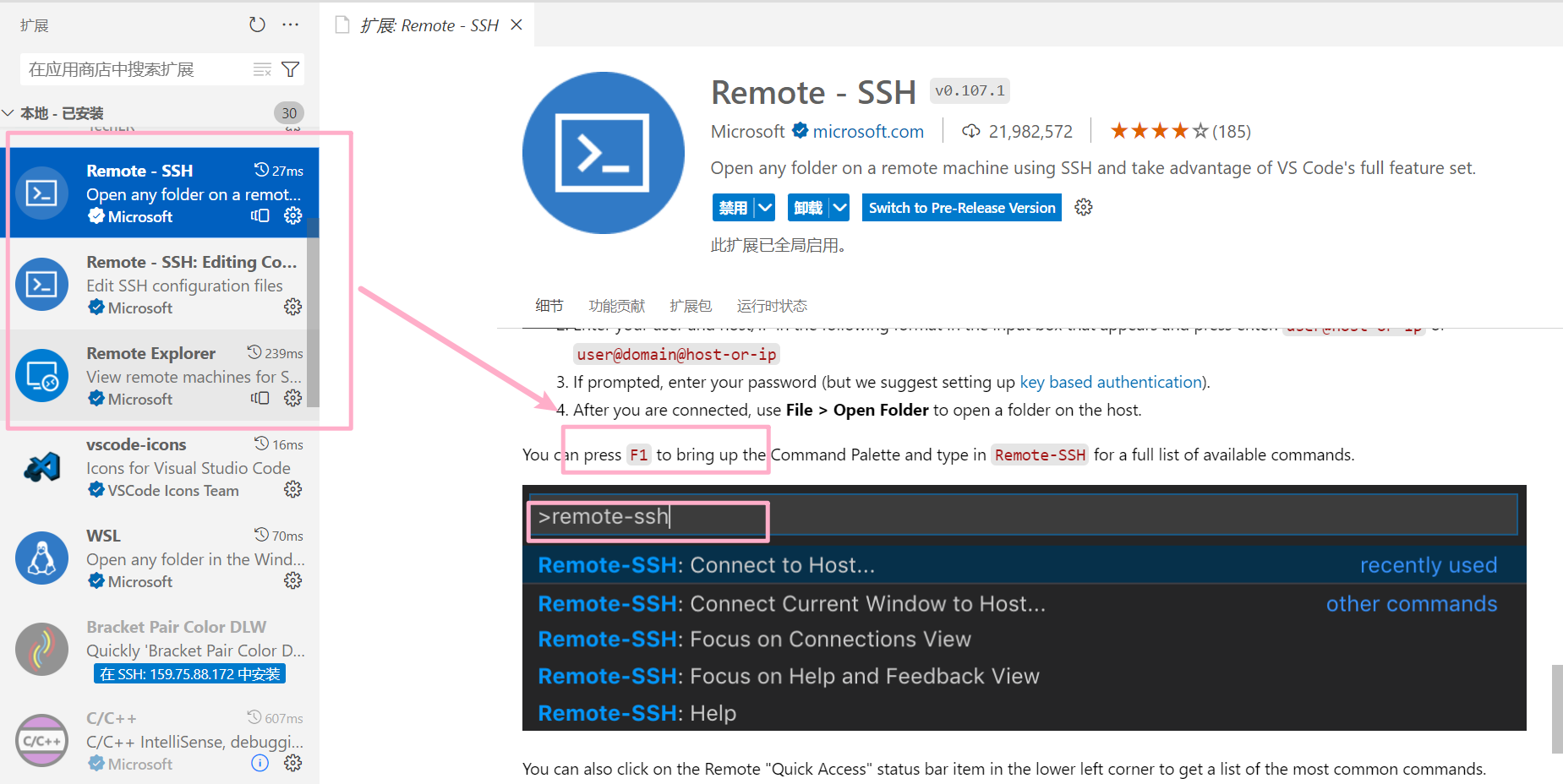Image resolution: width=1563 pixels, height=784 pixels.
Task: Click the command palette screenshot image
Action: 1025,607
